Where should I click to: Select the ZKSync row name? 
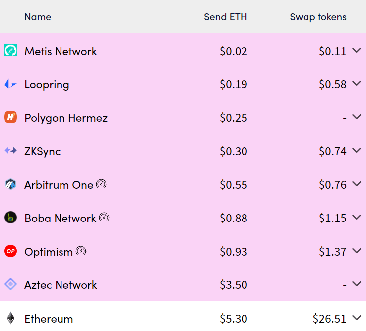pyautogui.click(x=43, y=152)
